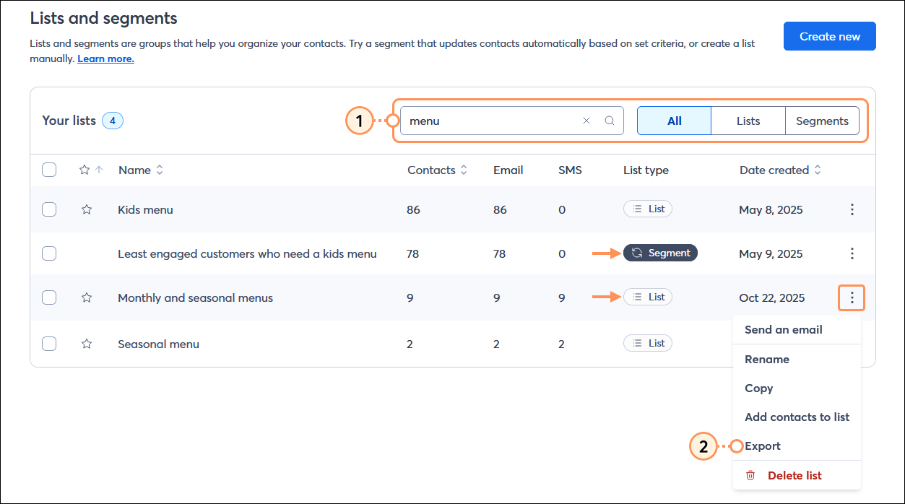The width and height of the screenshot is (905, 504).
Task: Open the Seasonal menu list
Action: [158, 344]
